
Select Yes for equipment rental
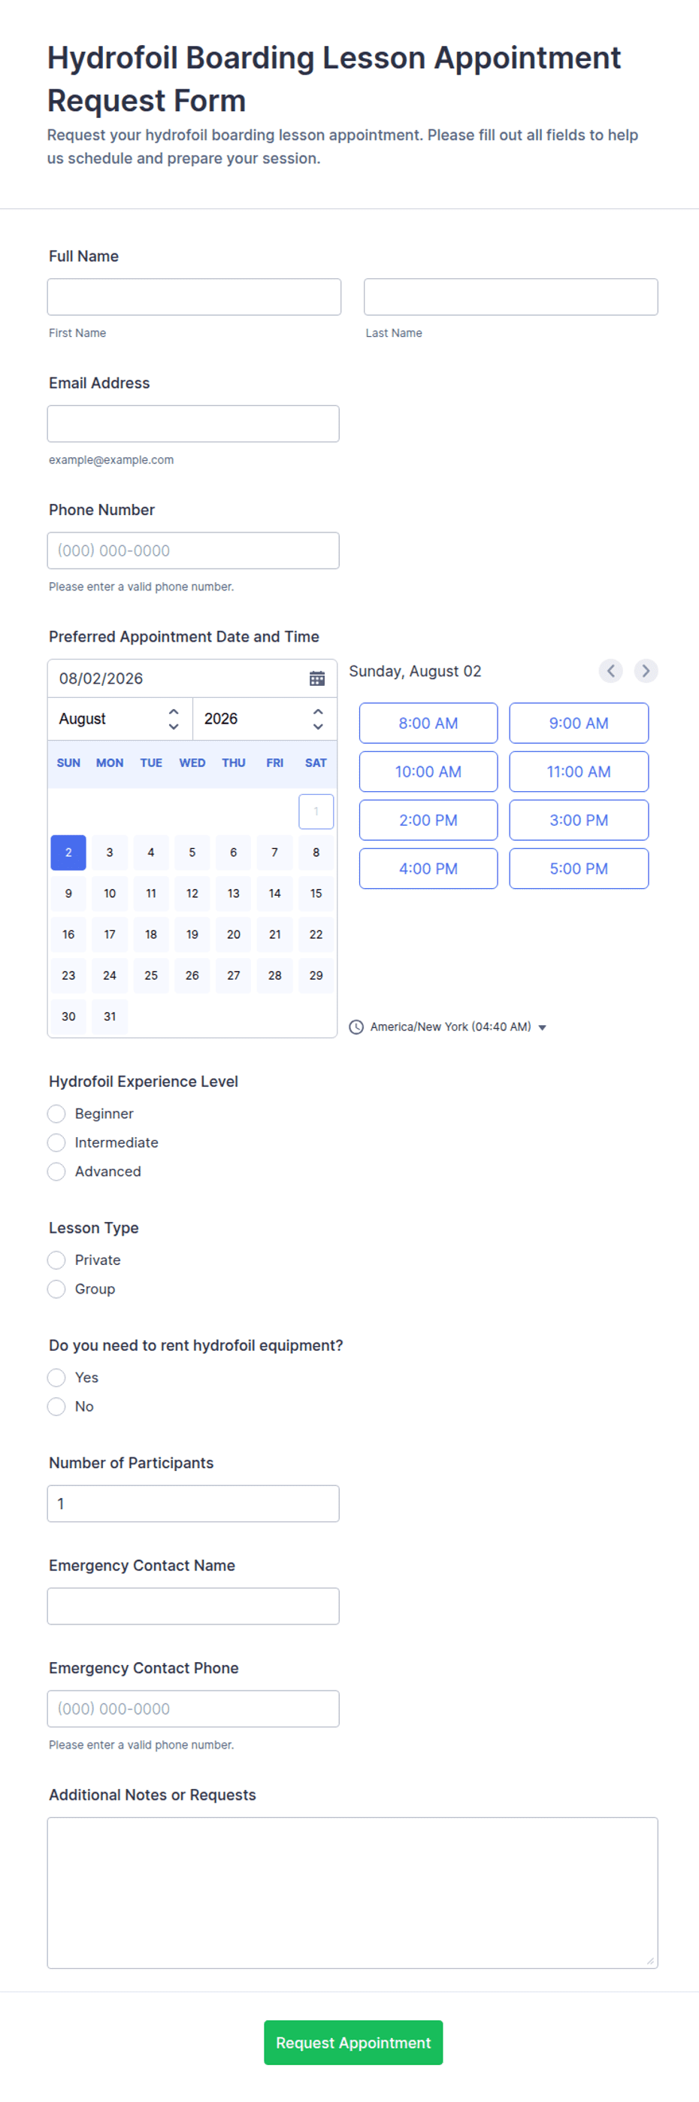click(56, 1378)
